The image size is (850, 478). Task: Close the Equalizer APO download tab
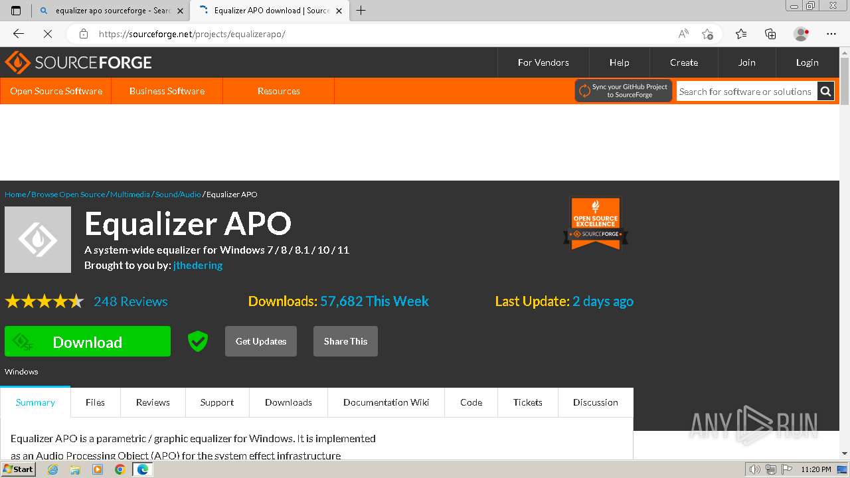pyautogui.click(x=339, y=11)
